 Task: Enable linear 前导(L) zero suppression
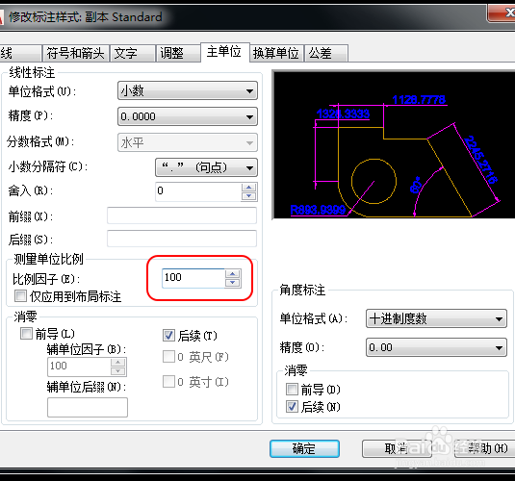pyautogui.click(x=26, y=333)
